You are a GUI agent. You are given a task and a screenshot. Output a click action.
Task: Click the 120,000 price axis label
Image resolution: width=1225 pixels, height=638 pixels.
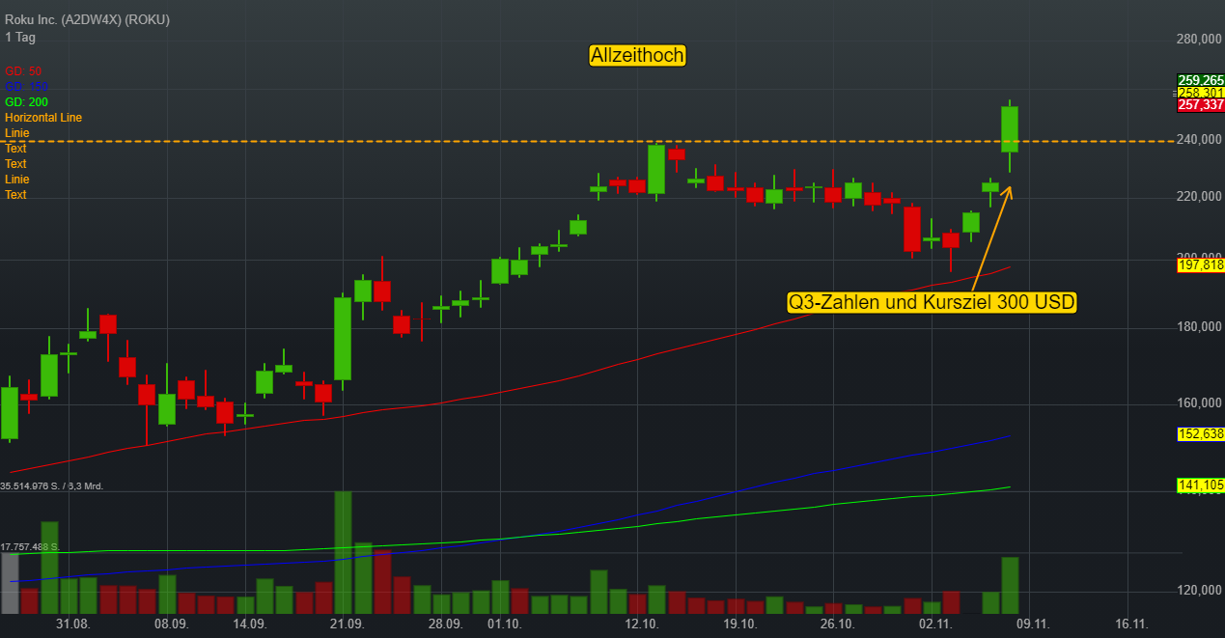1201,591
